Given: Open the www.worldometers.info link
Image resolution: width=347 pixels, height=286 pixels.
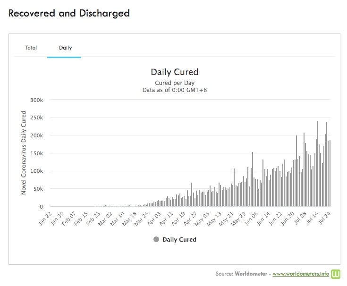Looking at the screenshot, I should tap(300, 274).
